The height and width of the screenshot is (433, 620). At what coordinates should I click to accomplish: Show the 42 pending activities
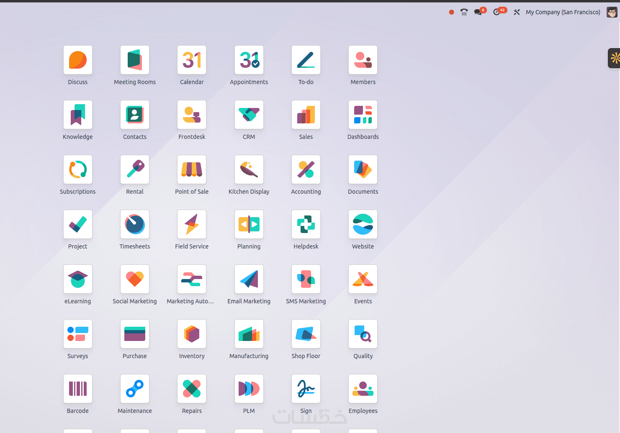pyautogui.click(x=499, y=11)
